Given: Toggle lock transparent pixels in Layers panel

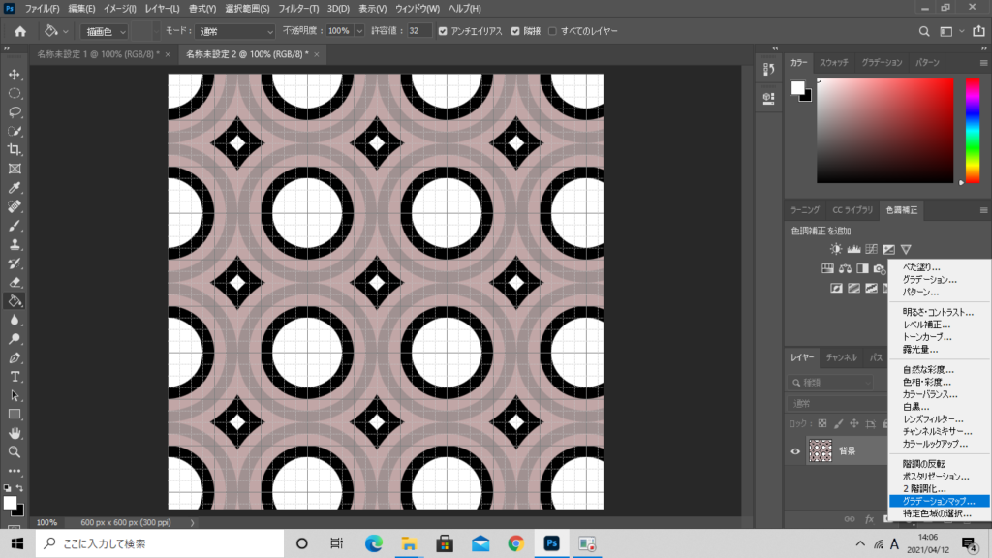Looking at the screenshot, I should click(821, 424).
